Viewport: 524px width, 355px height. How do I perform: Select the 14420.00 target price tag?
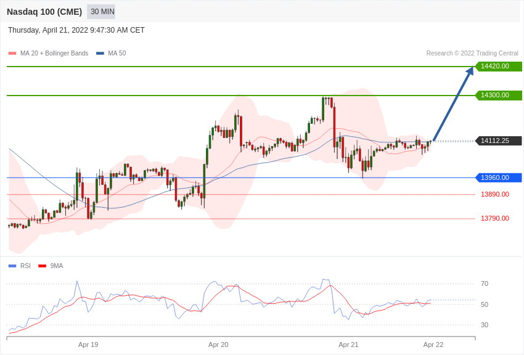(498, 67)
